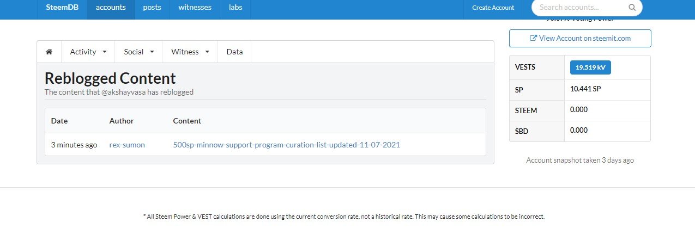Image resolution: width=695 pixels, height=241 pixels.
Task: Open the Data tab
Action: 234,52
